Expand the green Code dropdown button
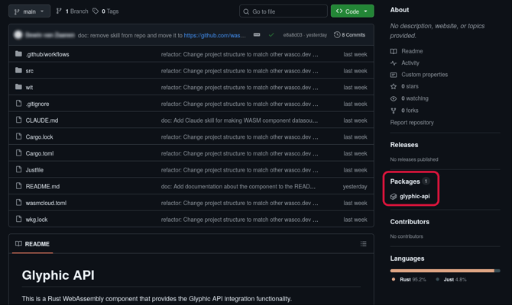 tap(352, 11)
